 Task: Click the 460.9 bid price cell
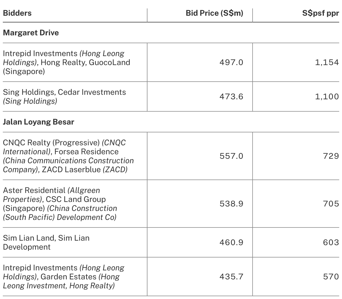tap(231, 242)
